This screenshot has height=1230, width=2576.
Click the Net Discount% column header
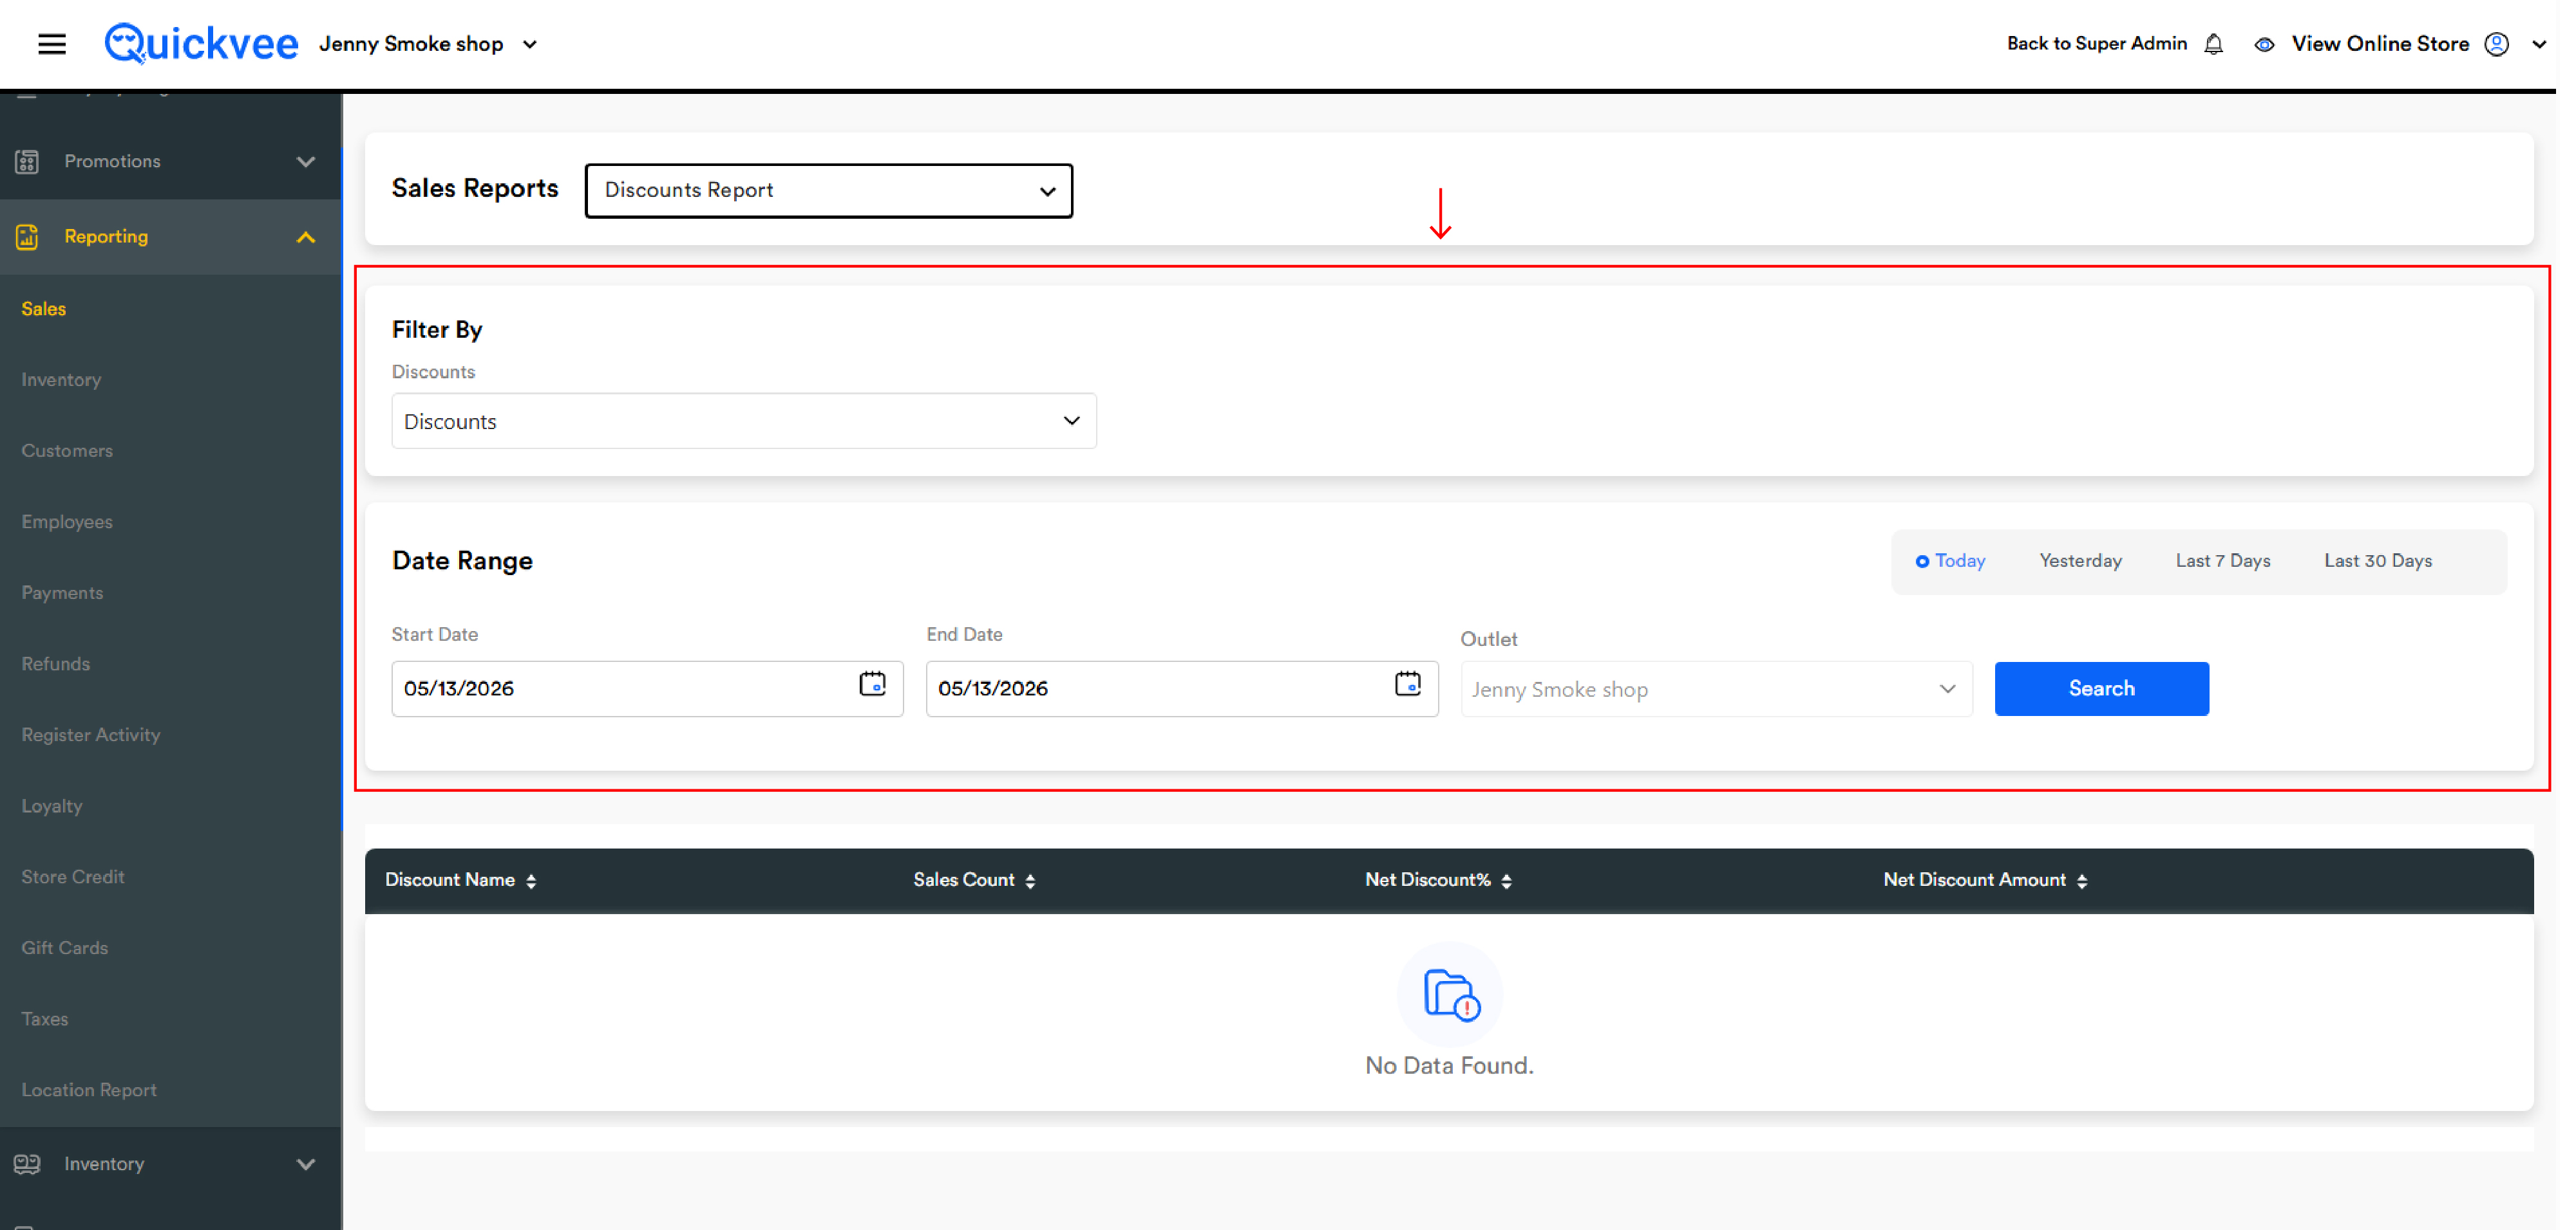(1427, 879)
